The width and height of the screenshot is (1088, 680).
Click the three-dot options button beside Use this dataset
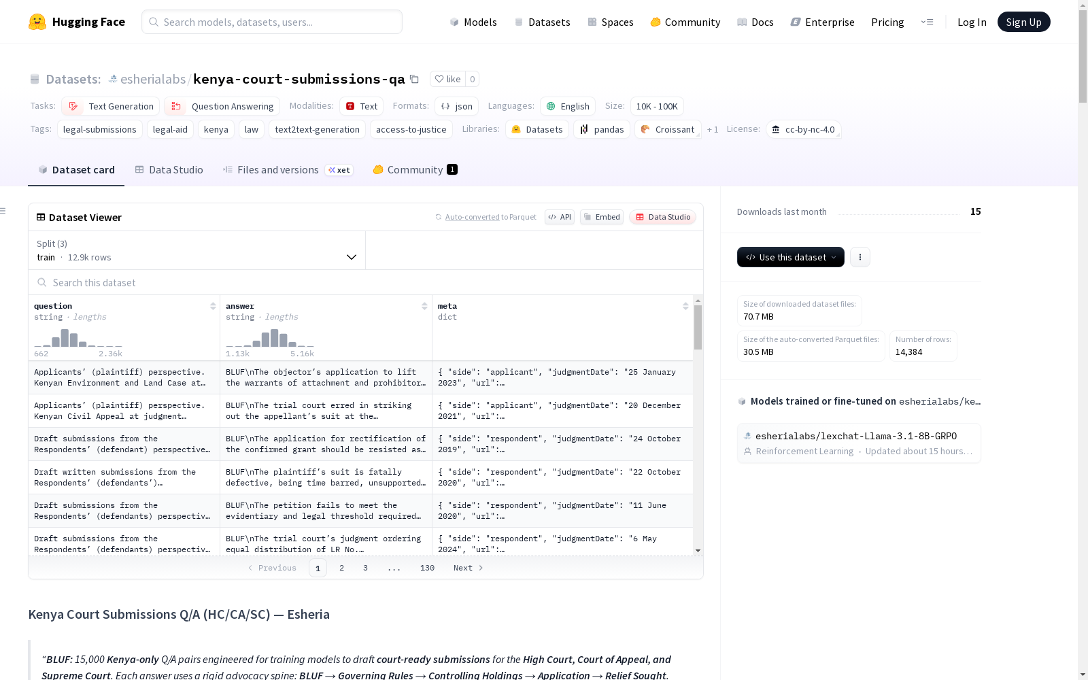coord(860,257)
